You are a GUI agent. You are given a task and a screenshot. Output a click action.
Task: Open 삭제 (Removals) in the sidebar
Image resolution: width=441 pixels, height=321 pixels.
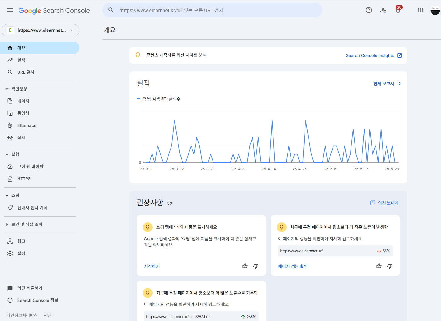pos(21,137)
